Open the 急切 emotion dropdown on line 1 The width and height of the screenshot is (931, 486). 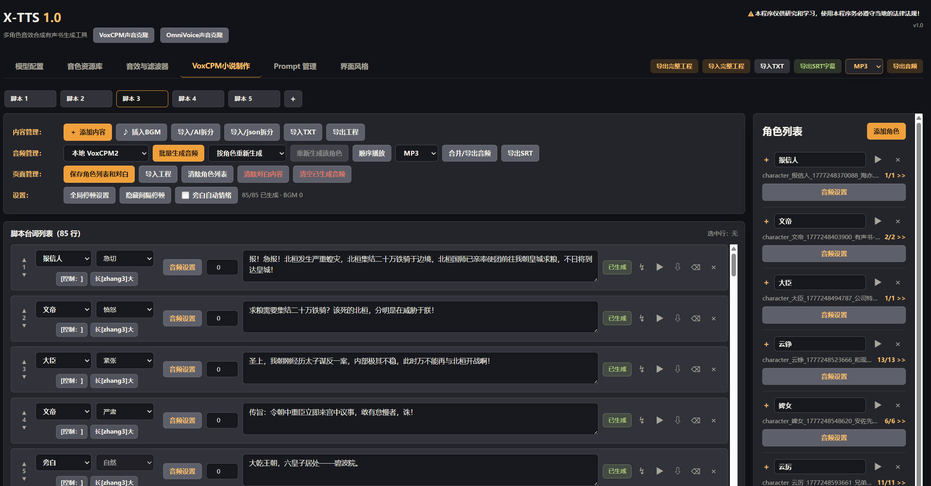pyautogui.click(x=124, y=258)
